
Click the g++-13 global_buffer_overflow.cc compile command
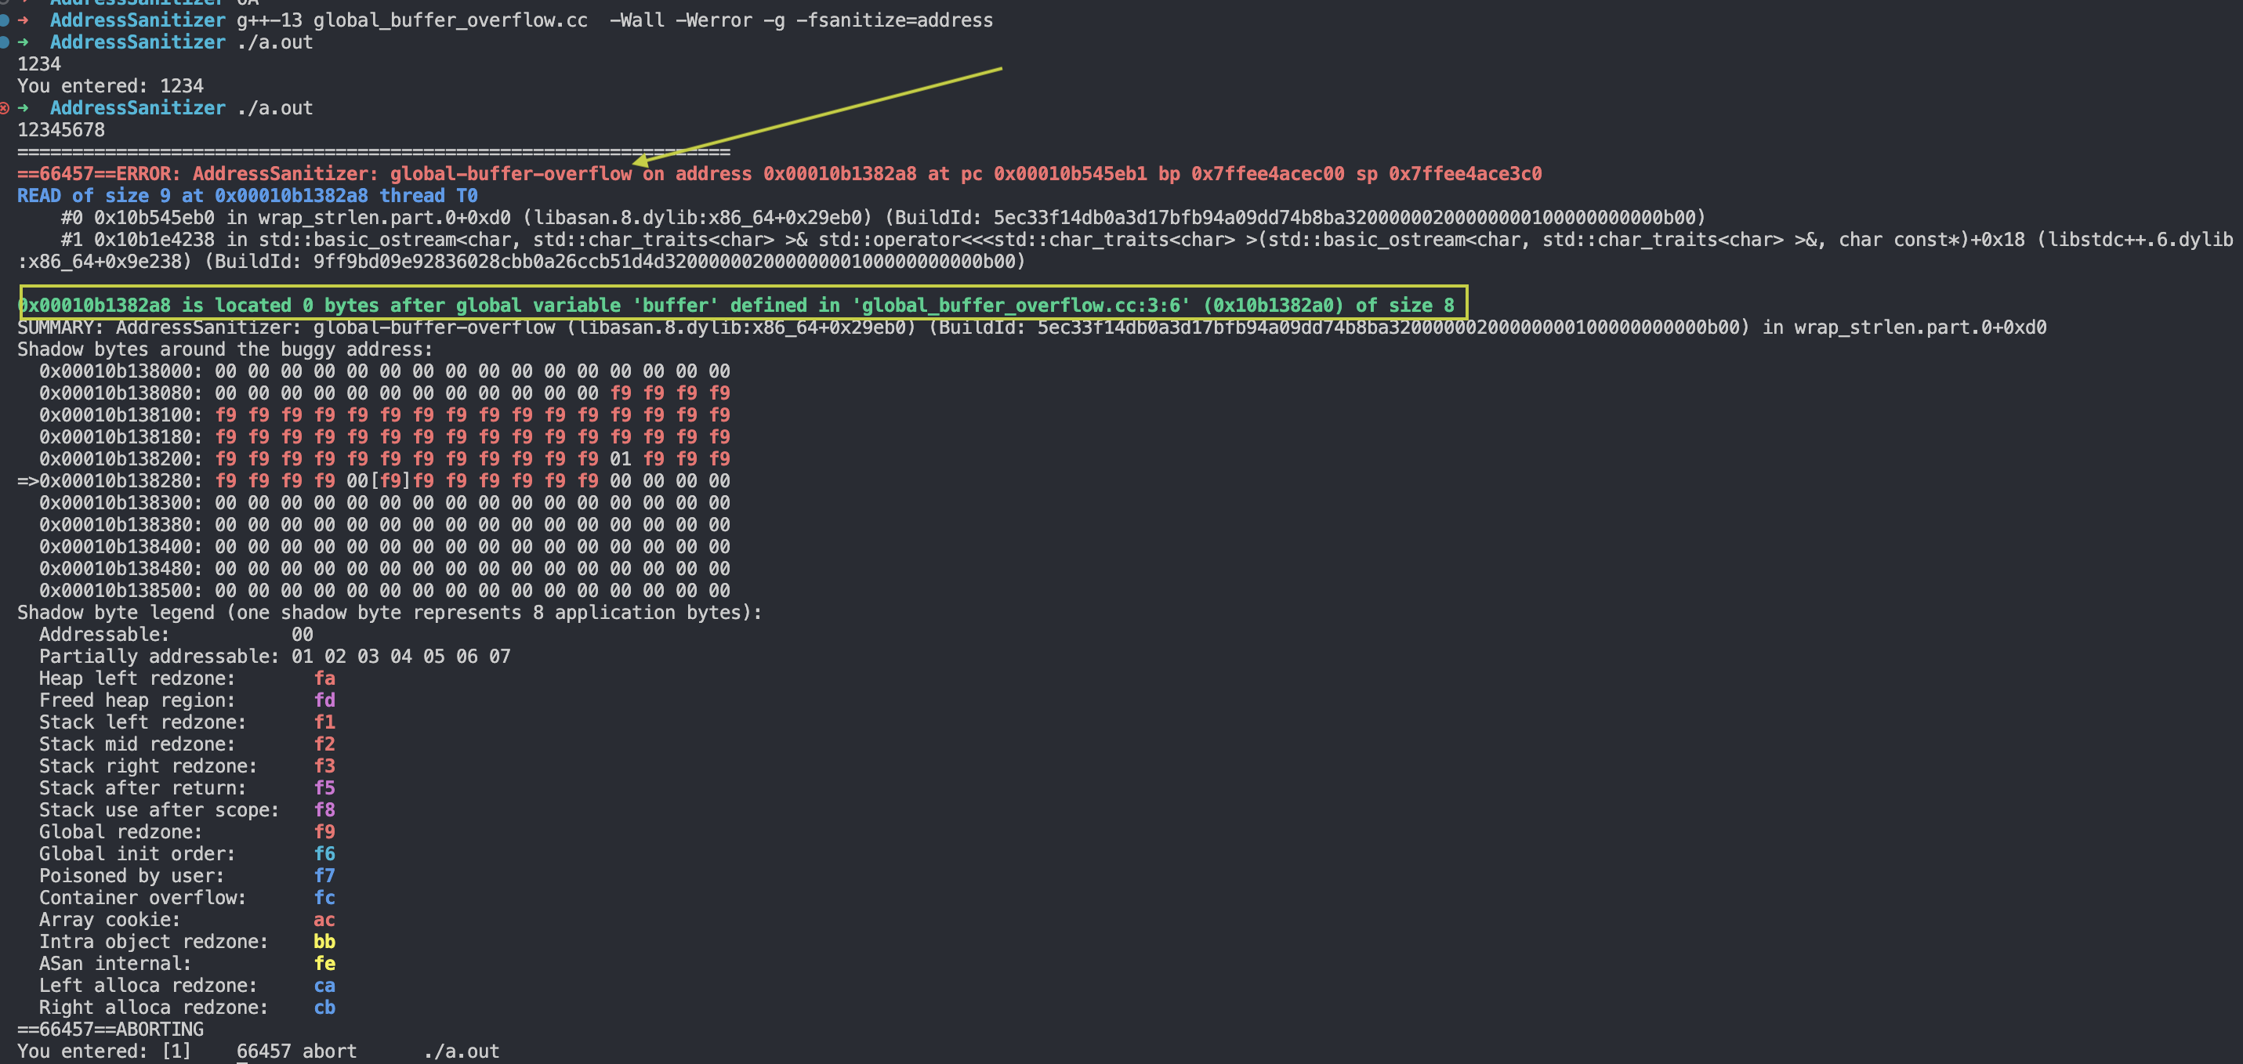point(614,20)
